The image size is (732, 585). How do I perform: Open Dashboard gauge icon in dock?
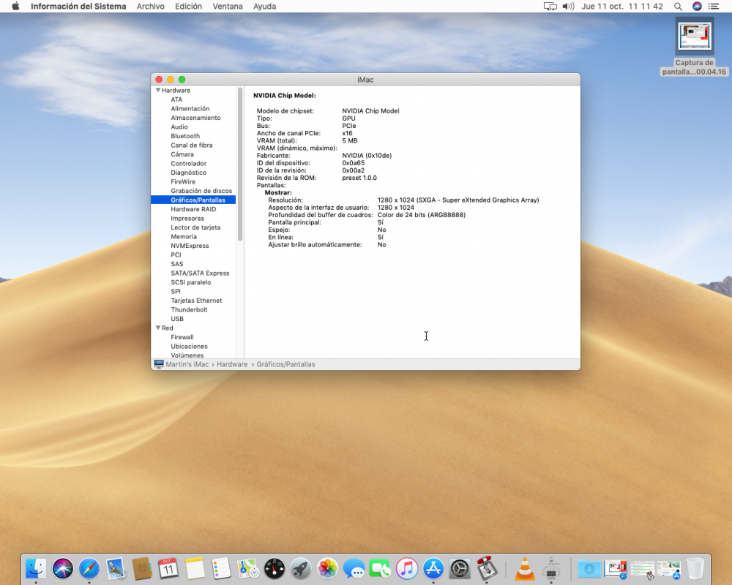tap(274, 569)
